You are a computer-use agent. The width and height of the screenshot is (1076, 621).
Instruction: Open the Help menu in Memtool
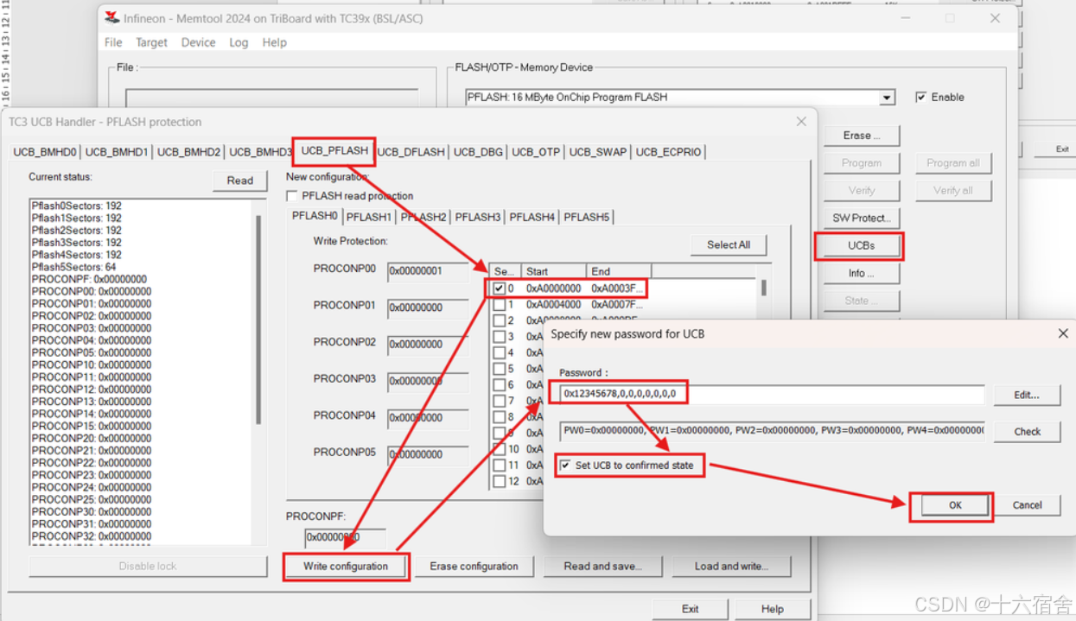274,42
